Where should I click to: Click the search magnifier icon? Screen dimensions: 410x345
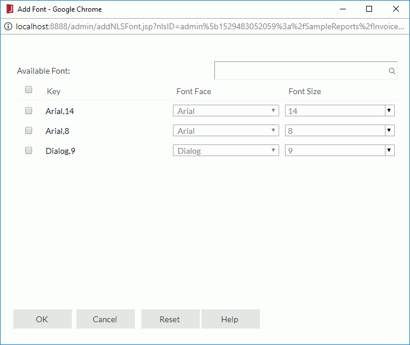click(x=392, y=71)
